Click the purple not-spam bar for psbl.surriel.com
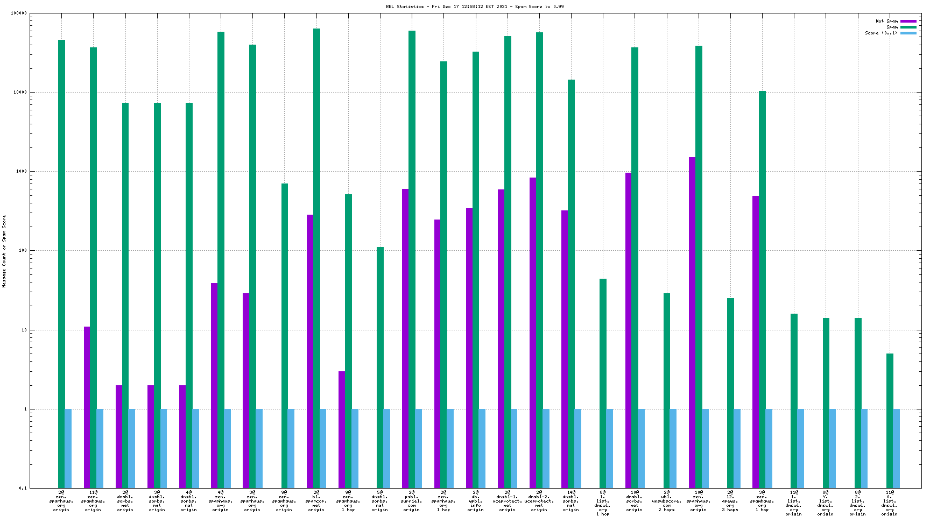Screen dimensions: 930x523 pyautogui.click(x=405, y=338)
